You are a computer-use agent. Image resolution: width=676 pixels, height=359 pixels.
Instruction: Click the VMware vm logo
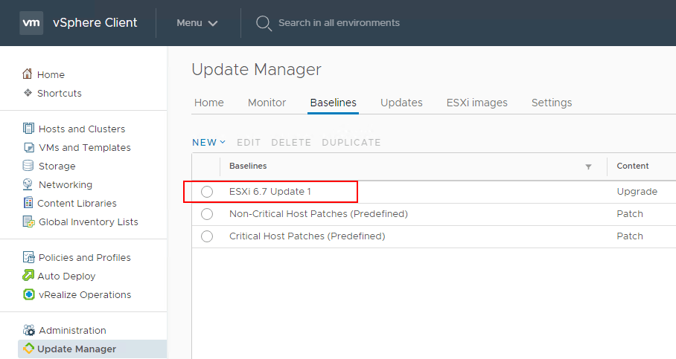[31, 23]
